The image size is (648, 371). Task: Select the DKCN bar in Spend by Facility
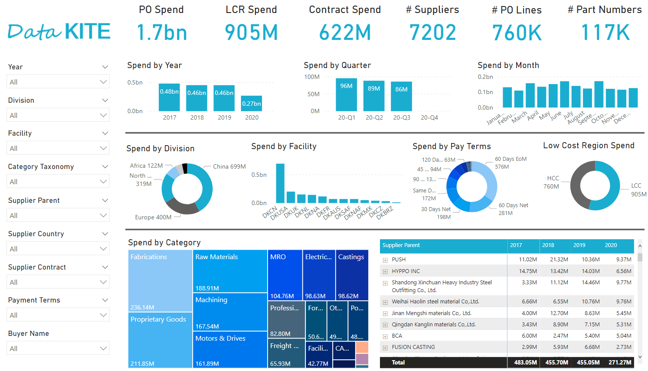[280, 182]
